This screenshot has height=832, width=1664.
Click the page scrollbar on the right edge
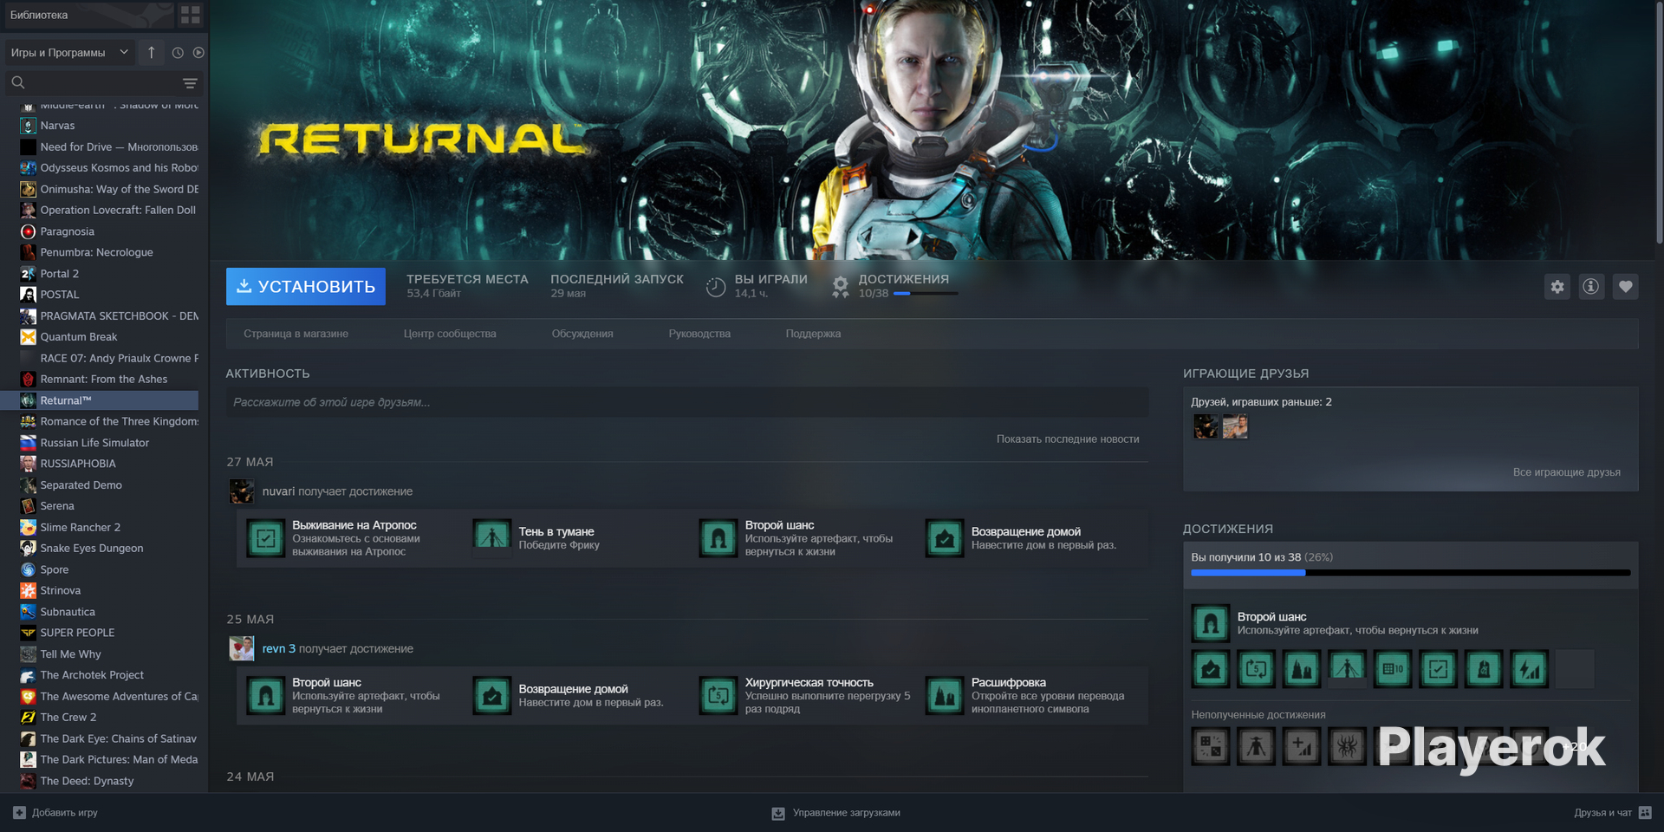tap(1659, 121)
